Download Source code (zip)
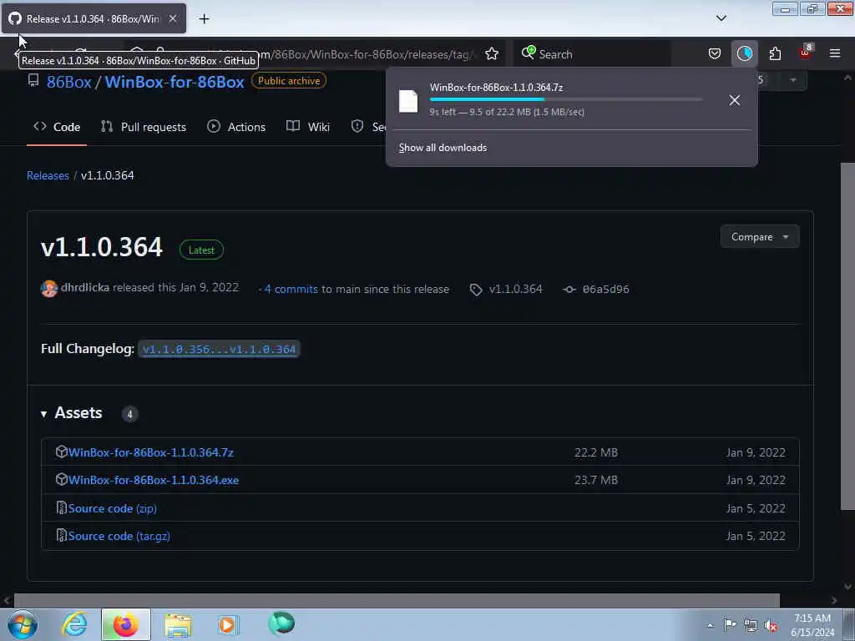 [113, 508]
